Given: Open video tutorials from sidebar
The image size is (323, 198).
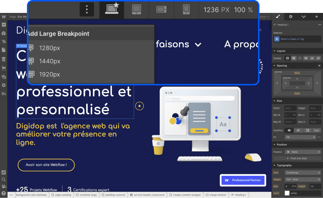Looking at the screenshot, I should [x=4, y=187].
